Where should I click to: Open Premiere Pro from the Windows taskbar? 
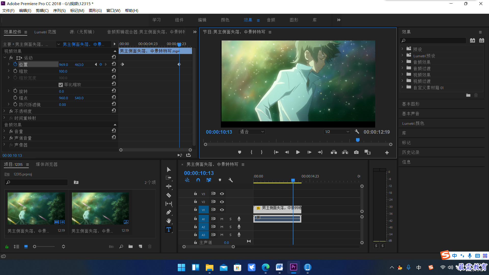pos(293,267)
